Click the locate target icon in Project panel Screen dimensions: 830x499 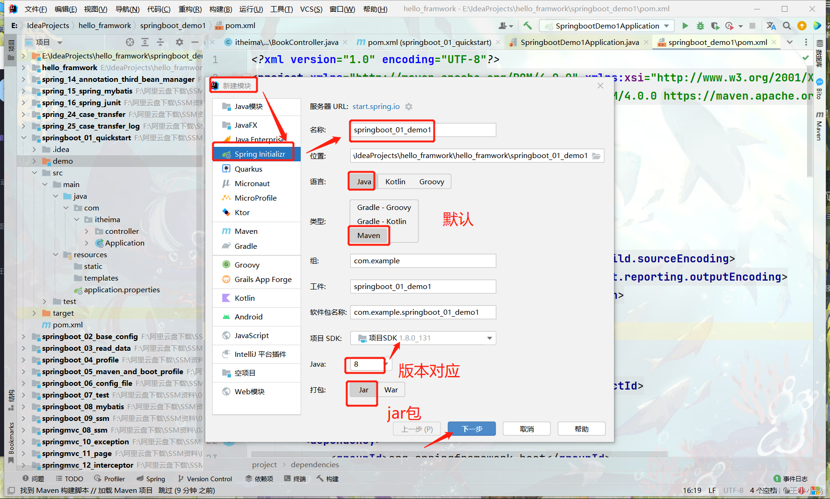click(x=130, y=42)
